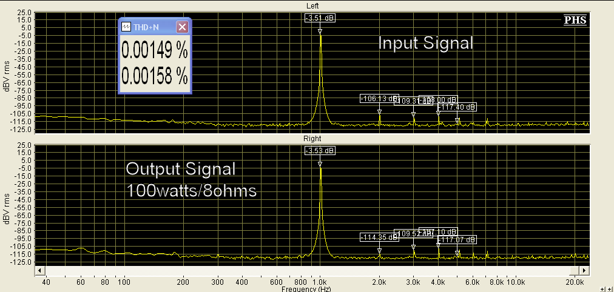
Task: Click the scroll-left arrow of the frequency scrollbar
Action: click(x=39, y=271)
